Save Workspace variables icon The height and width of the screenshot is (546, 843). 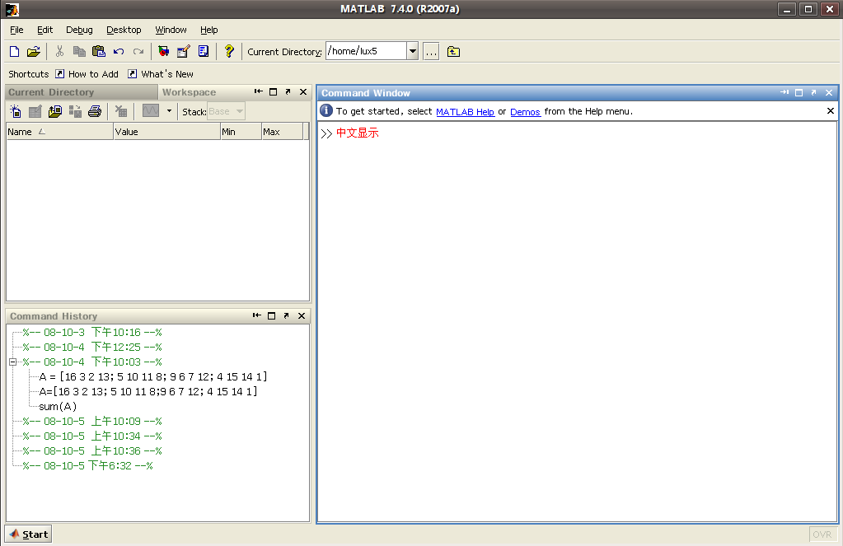[x=75, y=111]
